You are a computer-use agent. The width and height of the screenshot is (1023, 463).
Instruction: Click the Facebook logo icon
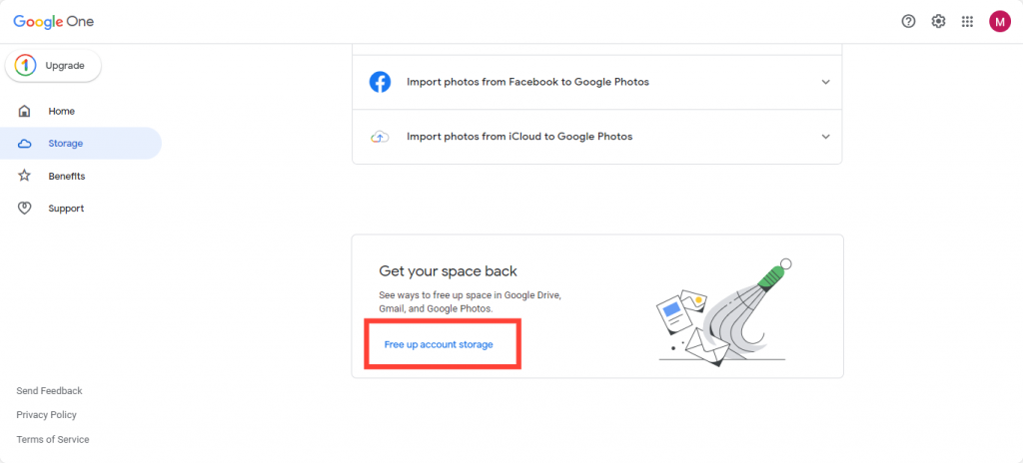click(x=380, y=82)
